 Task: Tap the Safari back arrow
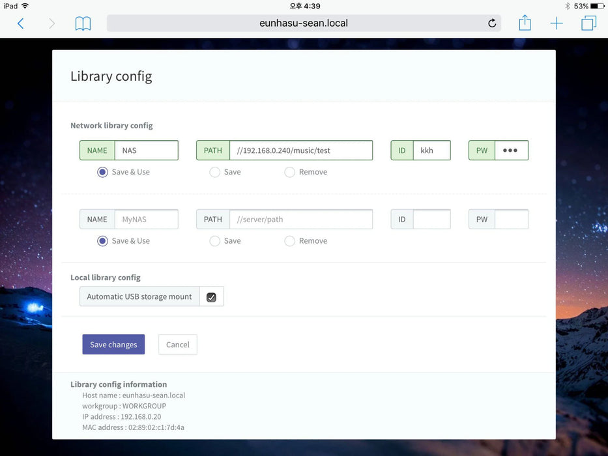(x=20, y=23)
